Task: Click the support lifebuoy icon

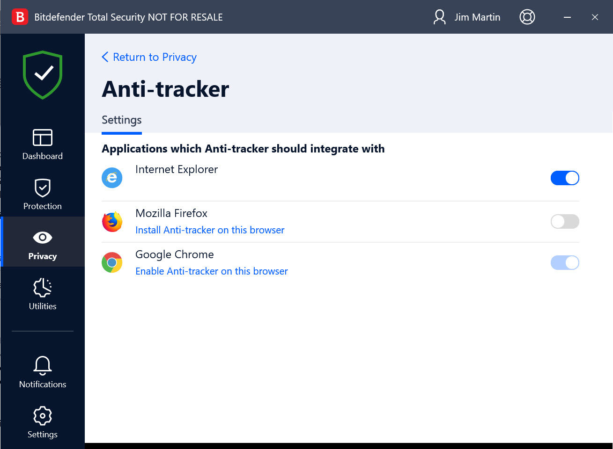Action: click(527, 17)
